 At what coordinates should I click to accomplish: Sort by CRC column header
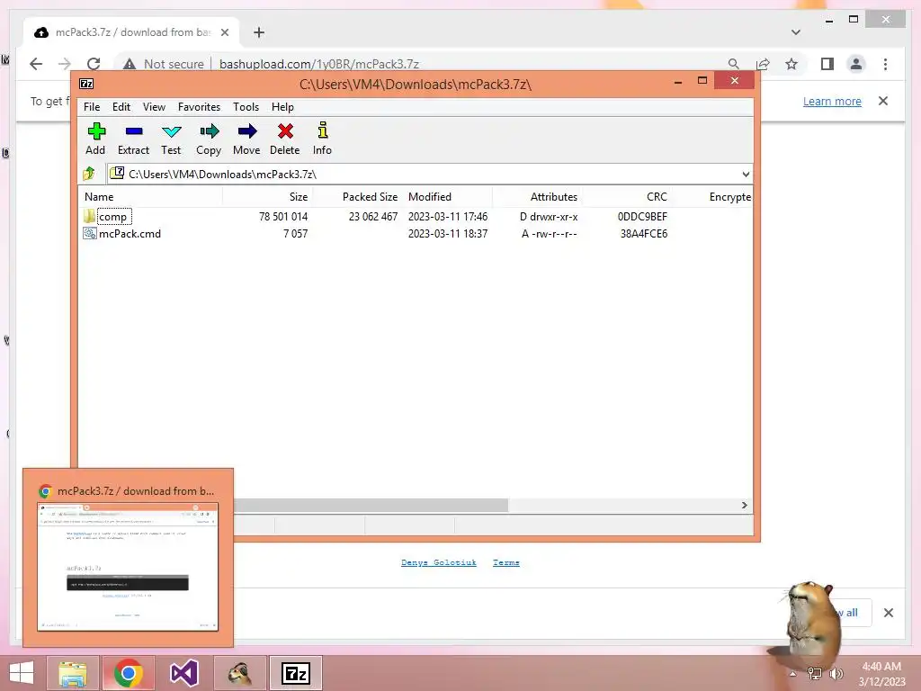pyautogui.click(x=626, y=197)
